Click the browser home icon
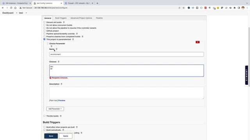Viewport: 250px width, 140px height. coord(15,8)
